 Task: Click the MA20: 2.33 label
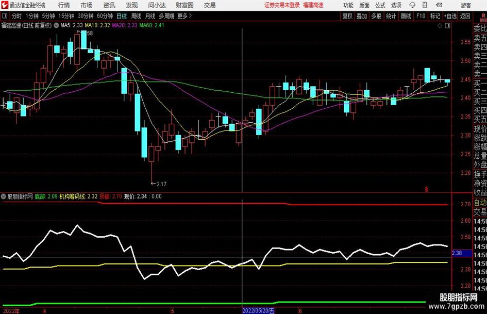125,25
